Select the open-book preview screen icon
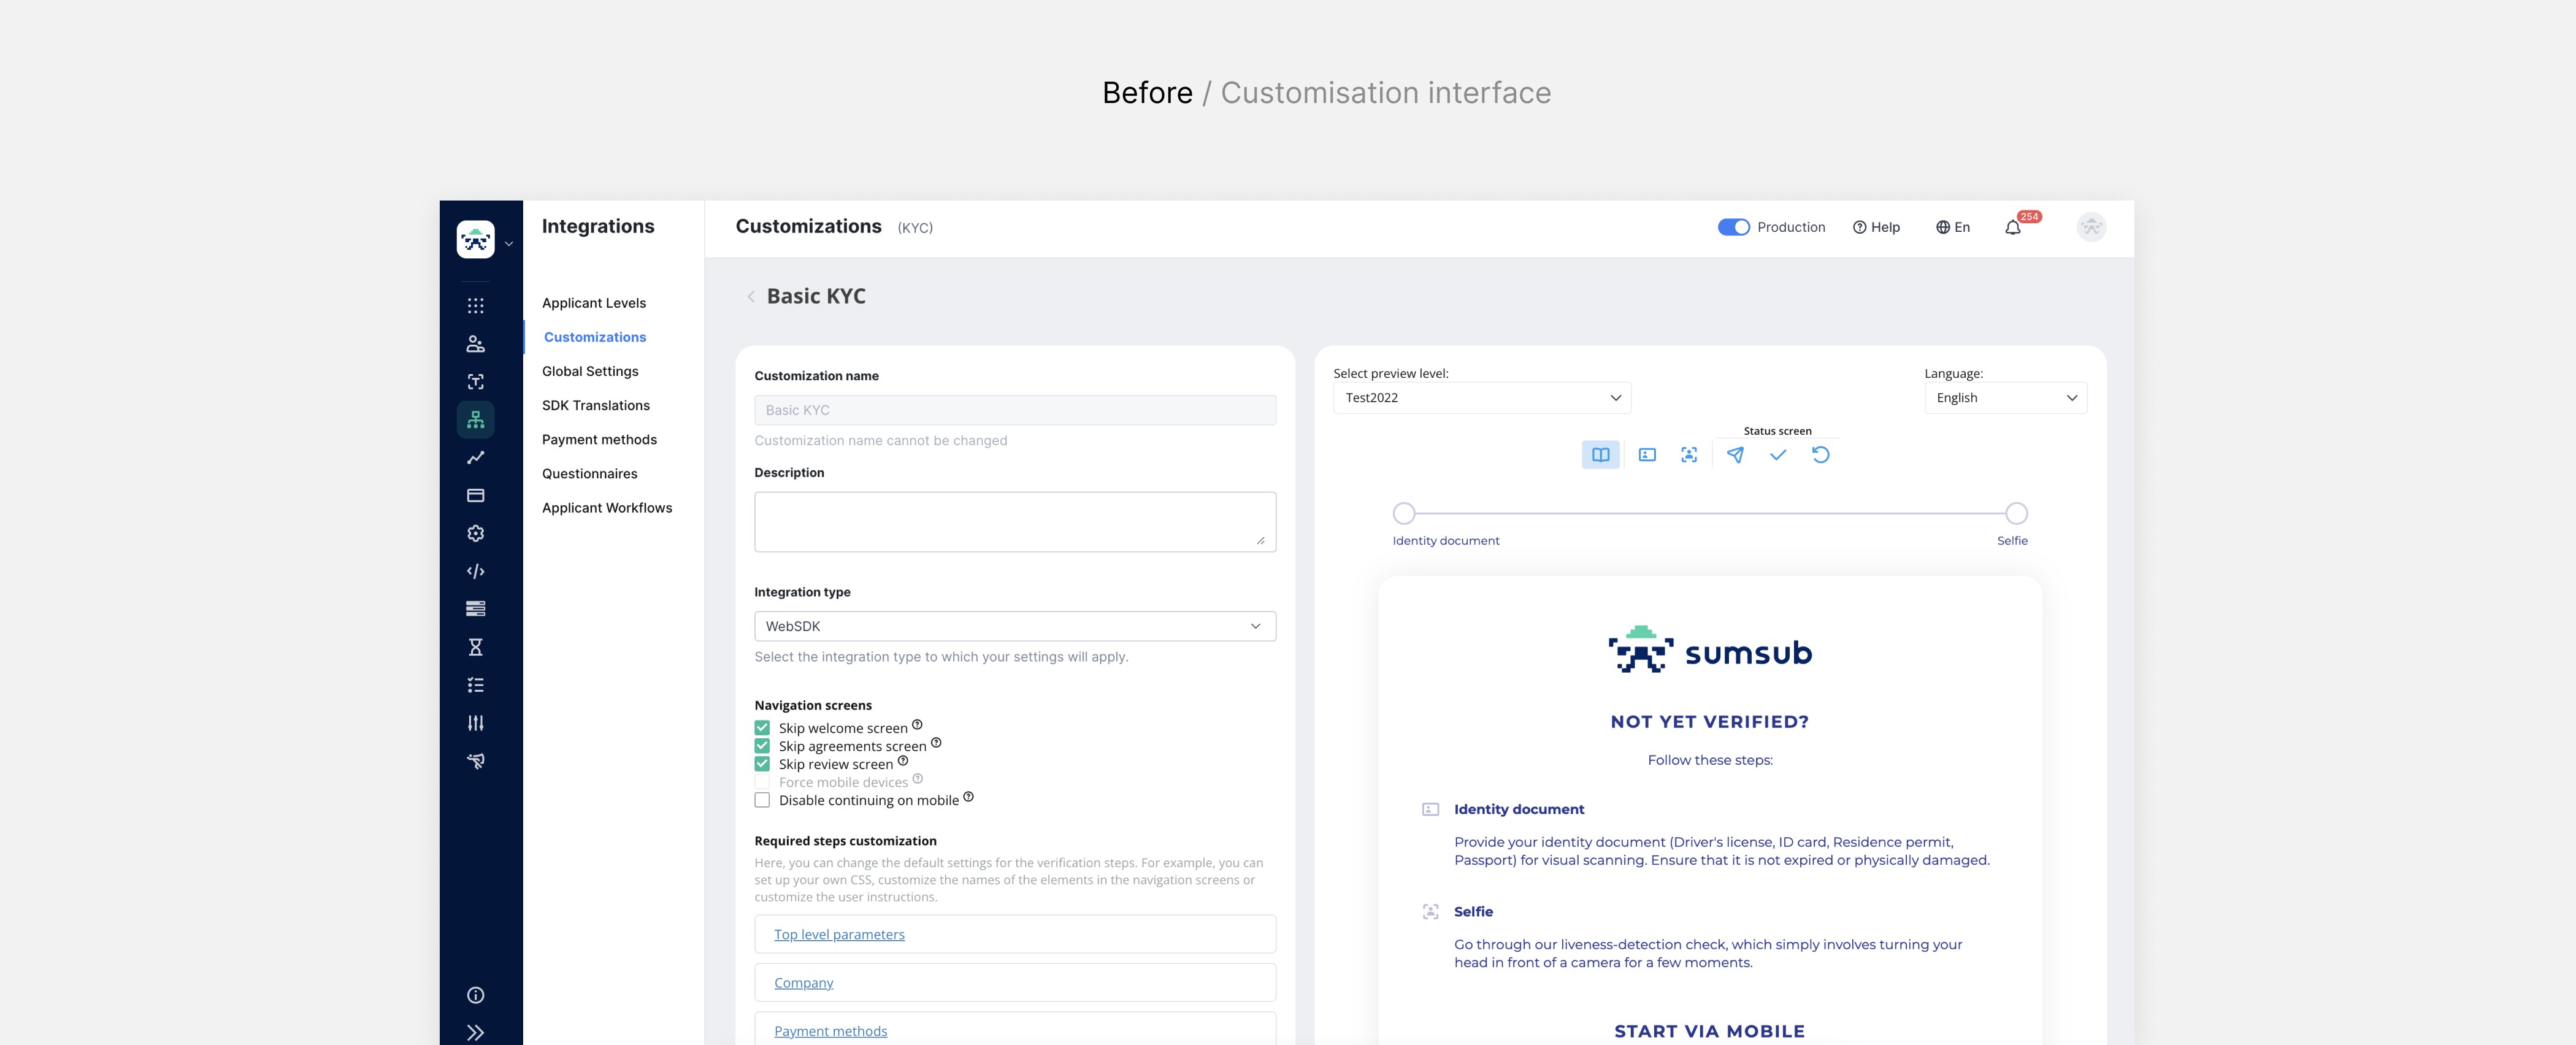The width and height of the screenshot is (2576, 1045). (x=1601, y=455)
